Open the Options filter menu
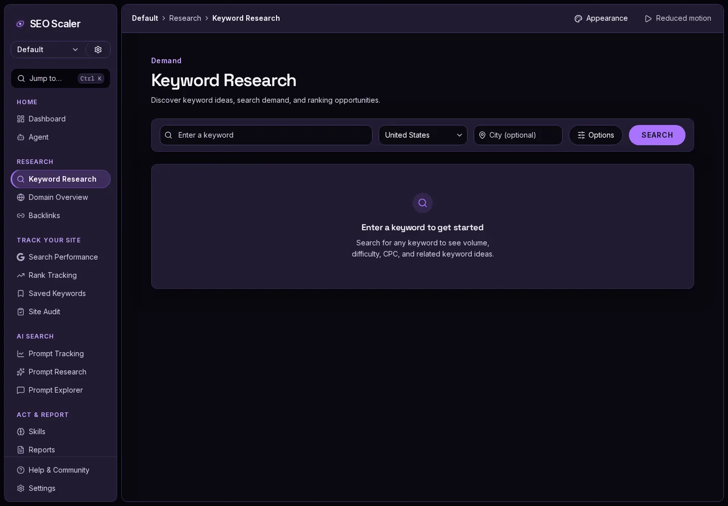This screenshot has height=506, width=728. click(x=596, y=135)
